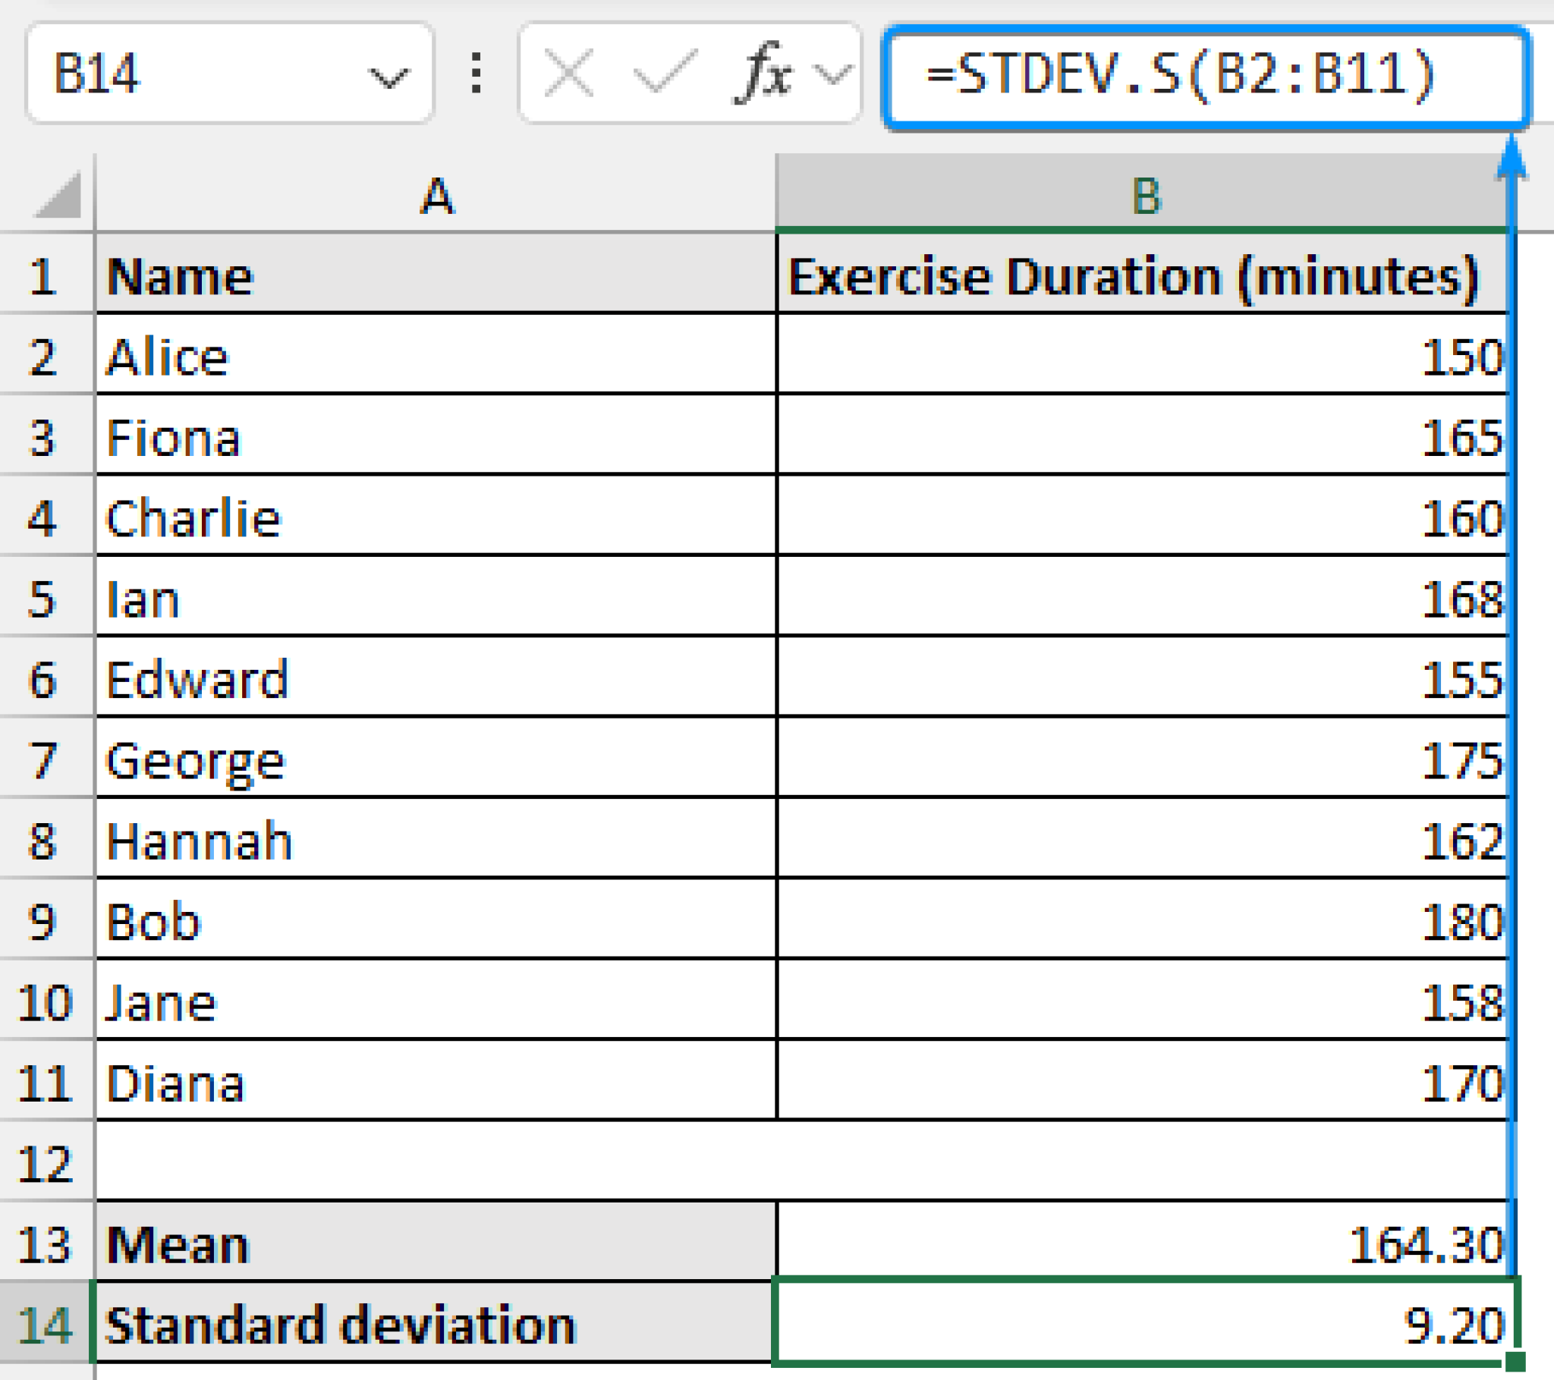
Task: Select the cell containing 'Diana'
Action: (x=436, y=1080)
